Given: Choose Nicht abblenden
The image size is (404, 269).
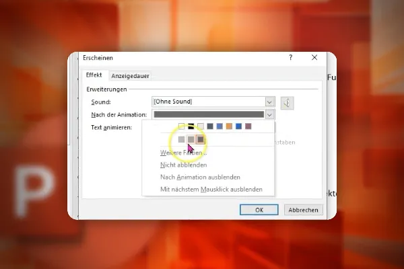Looking at the screenshot, I should point(183,165).
